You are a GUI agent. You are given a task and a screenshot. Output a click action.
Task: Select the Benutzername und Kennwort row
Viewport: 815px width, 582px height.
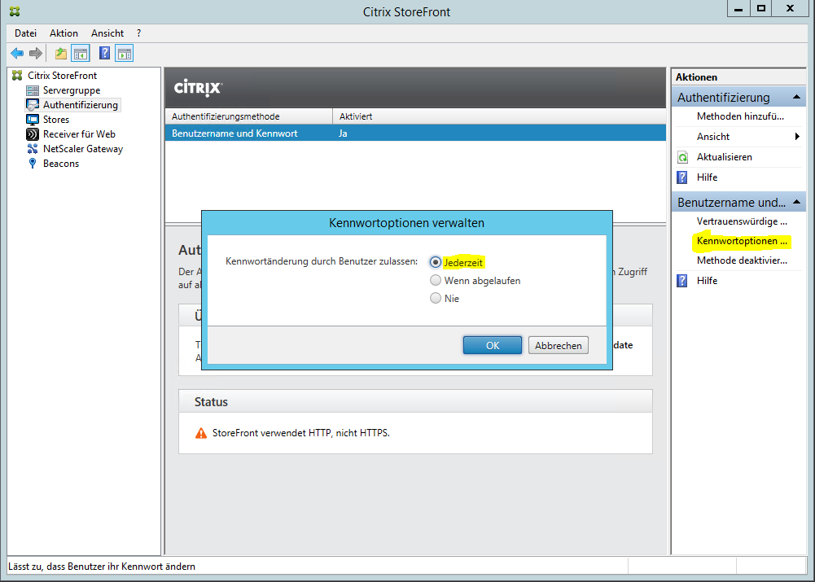415,133
